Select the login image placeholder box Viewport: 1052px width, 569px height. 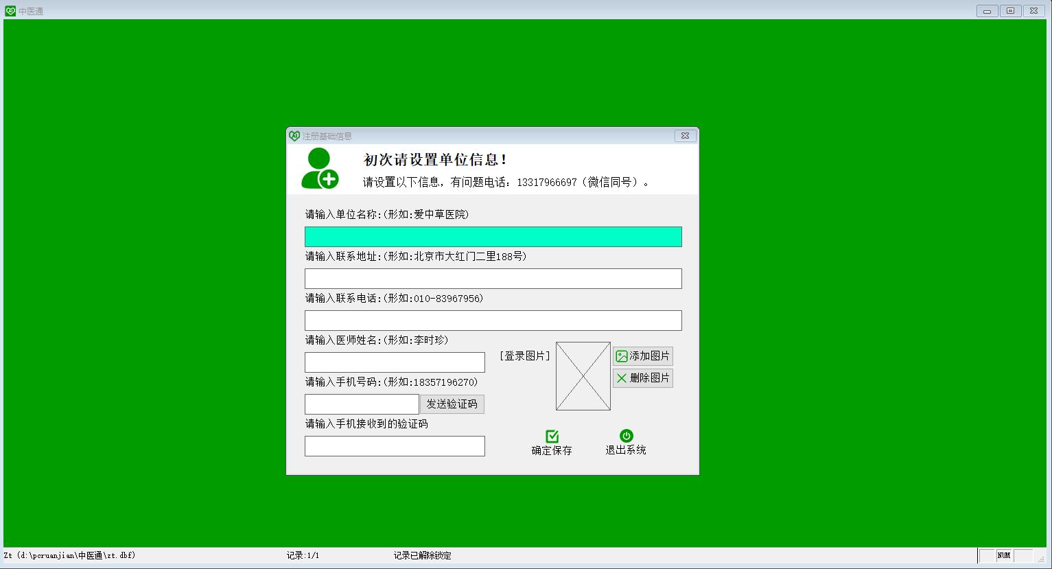coord(583,376)
